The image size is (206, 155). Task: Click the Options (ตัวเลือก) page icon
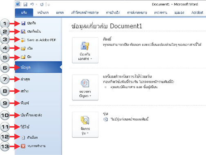23,137
